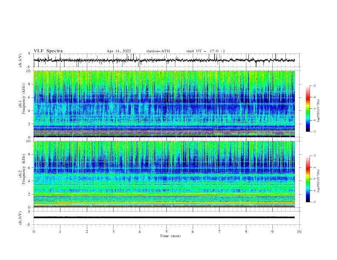Click the time axis tick label "2"

(87, 232)
